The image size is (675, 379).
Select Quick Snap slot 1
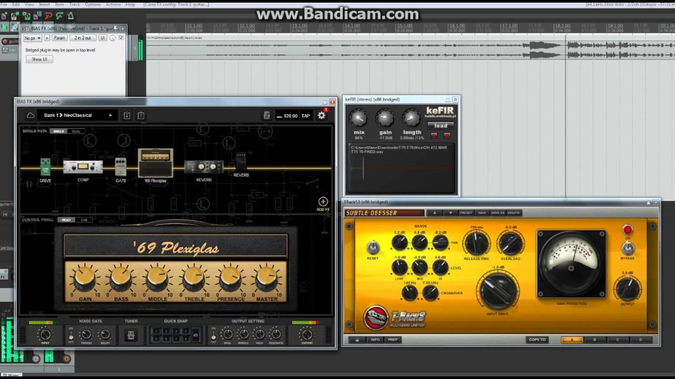coord(157,331)
